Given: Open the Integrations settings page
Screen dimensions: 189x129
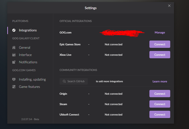Looking at the screenshot, I should (28, 30).
